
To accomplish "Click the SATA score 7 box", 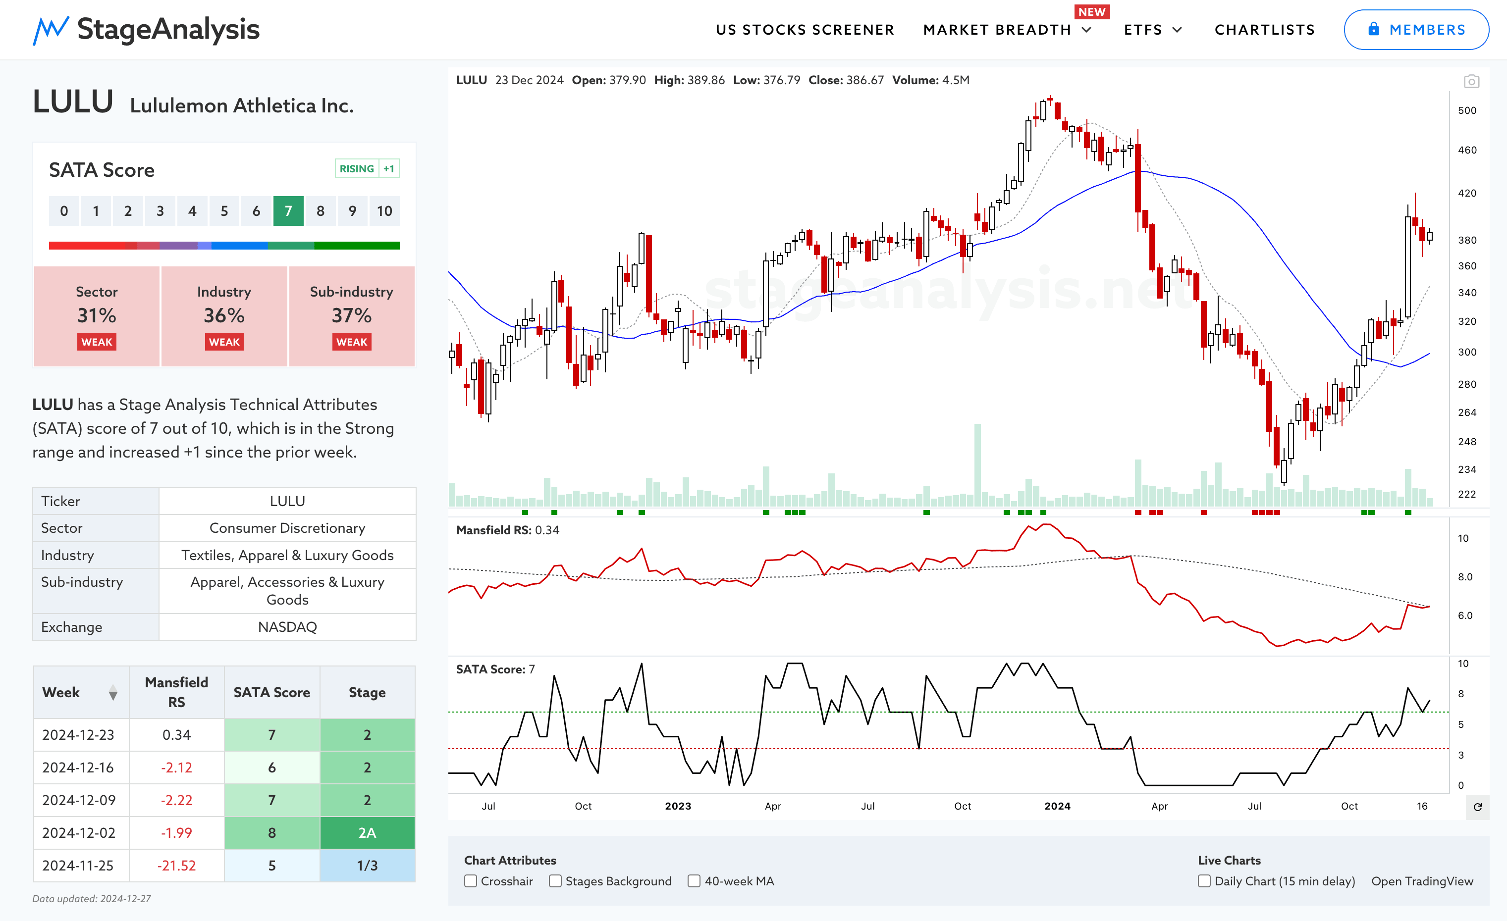I will (288, 211).
